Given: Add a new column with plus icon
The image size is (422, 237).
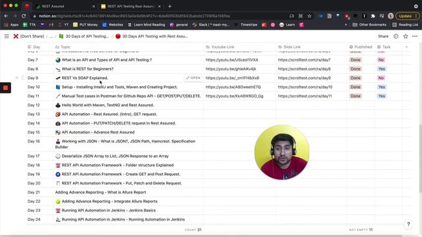Looking at the screenshot, I should [407, 47].
